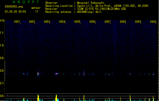Click the yellow intensity spike after 0858
The height and width of the screenshot is (101, 159).
coord(130,98)
